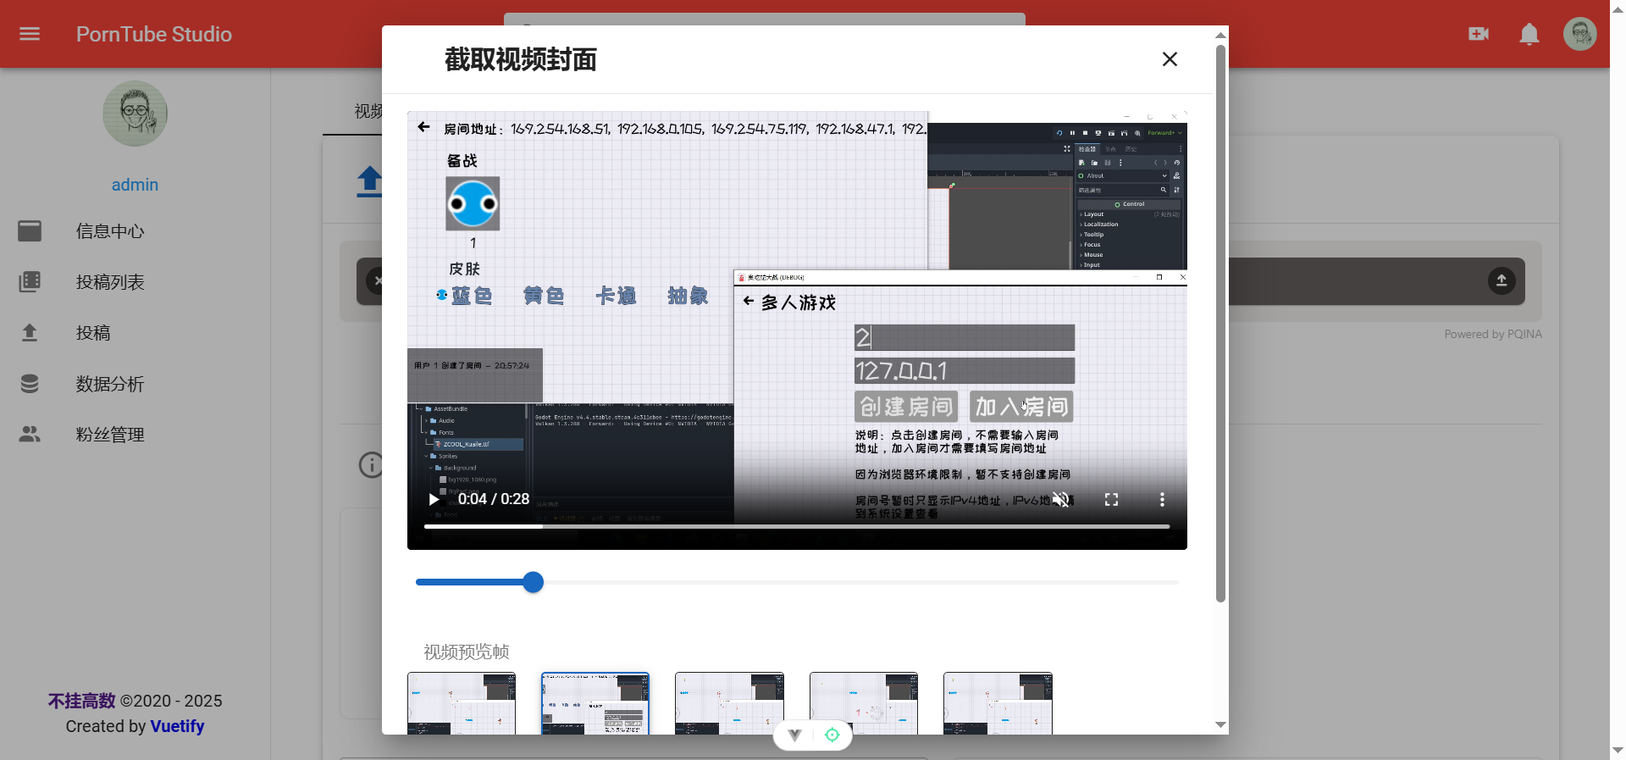Open video player more options menu
This screenshot has height=760, width=1626.
[x=1162, y=499]
